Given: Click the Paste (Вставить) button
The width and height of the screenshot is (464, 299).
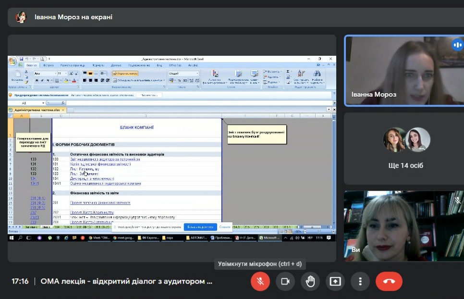Looking at the screenshot, I should click(x=17, y=76).
